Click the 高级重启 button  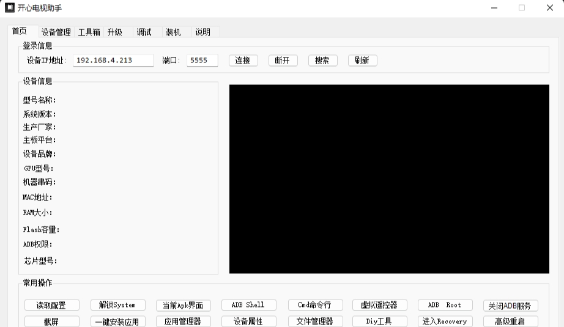[x=511, y=321]
